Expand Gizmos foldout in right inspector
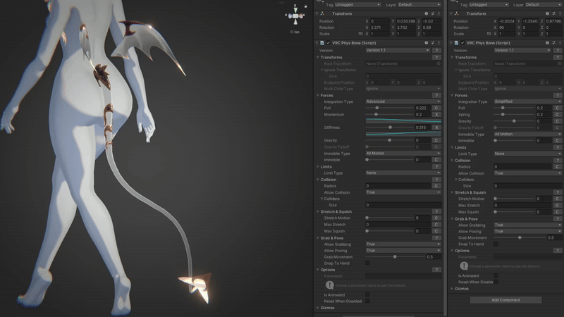Viewport: 564px width, 317px height. click(452, 289)
